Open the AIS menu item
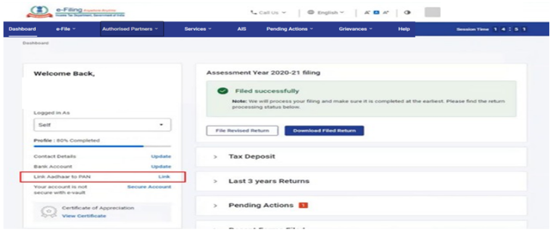The height and width of the screenshot is (231, 553). pyautogui.click(x=241, y=29)
